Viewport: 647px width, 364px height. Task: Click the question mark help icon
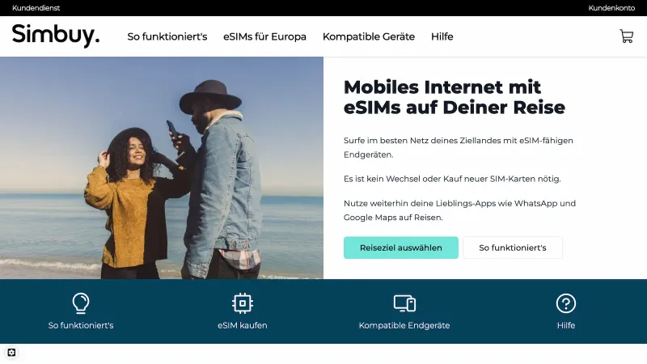(x=565, y=303)
